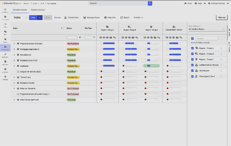Expand the Mortgage Applications folder
The image size is (231, 146).
pyautogui.click(x=14, y=49)
